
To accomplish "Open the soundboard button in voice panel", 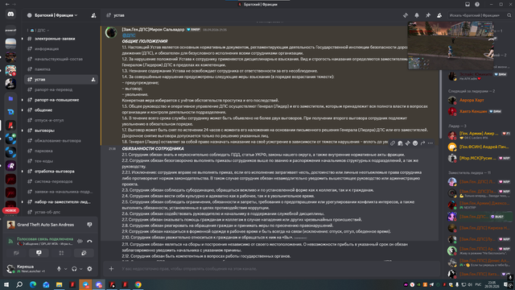I will pyautogui.click(x=84, y=253).
